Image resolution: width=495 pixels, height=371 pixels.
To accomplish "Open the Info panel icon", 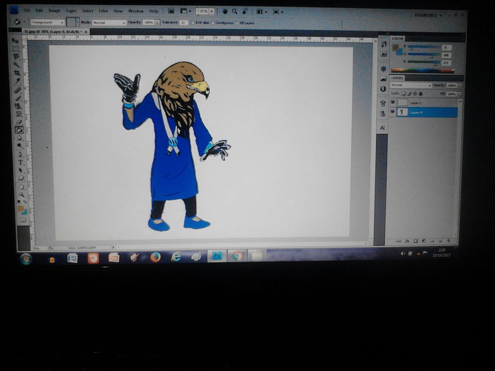I will tap(383, 89).
